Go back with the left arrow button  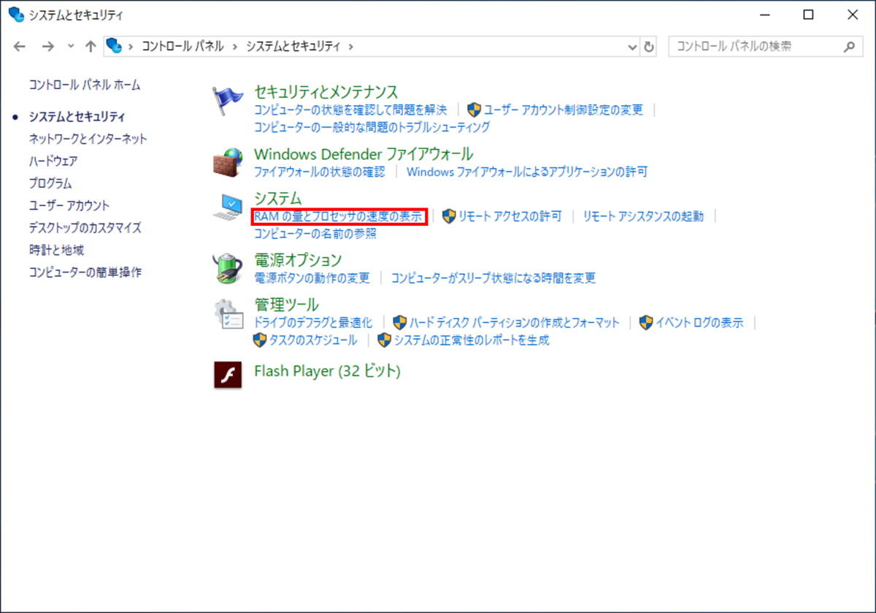tap(20, 46)
